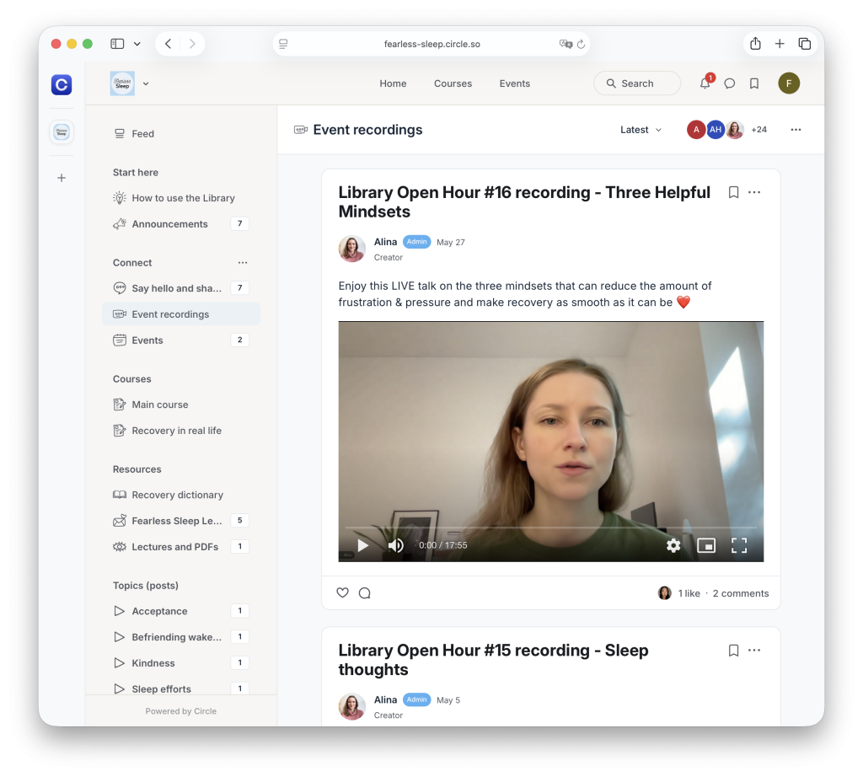Toggle Safari sidebar
863x777 pixels.
click(117, 44)
